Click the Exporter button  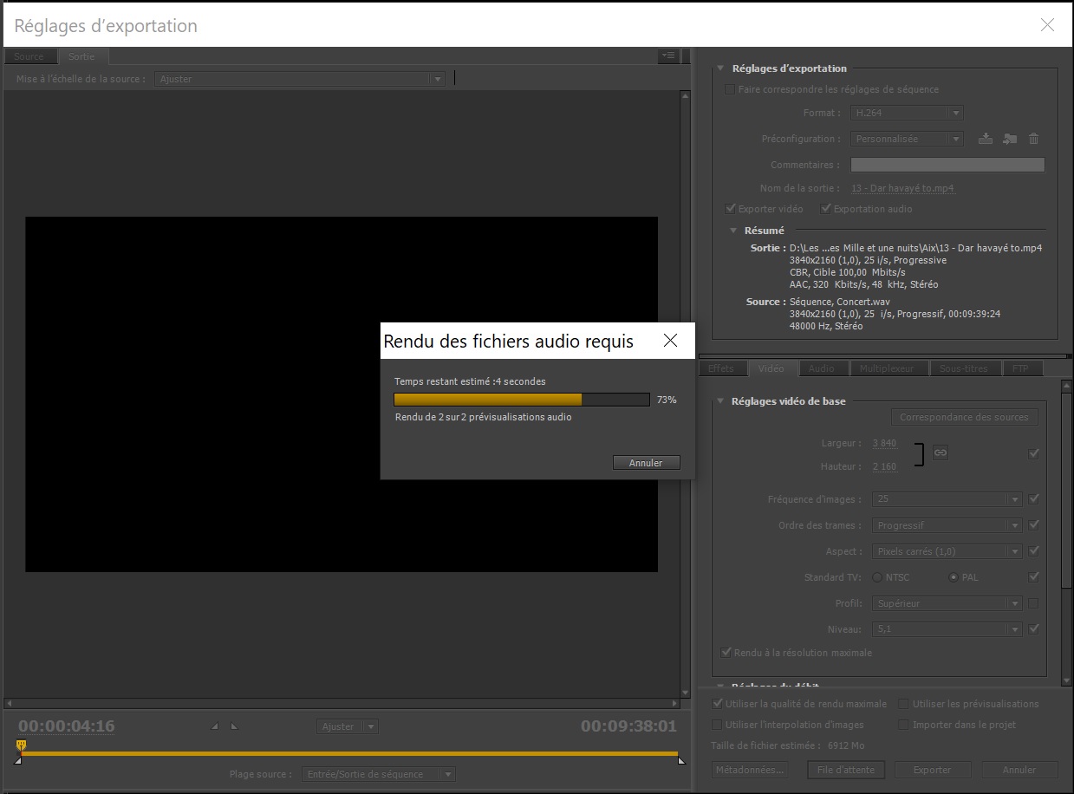point(933,770)
